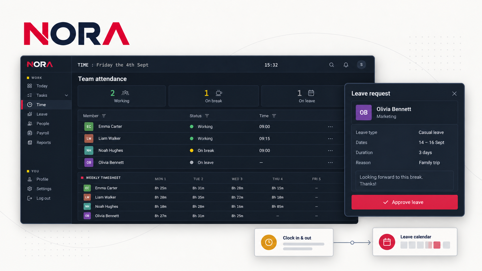The width and height of the screenshot is (482, 271).
Task: Open the search icon in top bar
Action: pyautogui.click(x=332, y=65)
